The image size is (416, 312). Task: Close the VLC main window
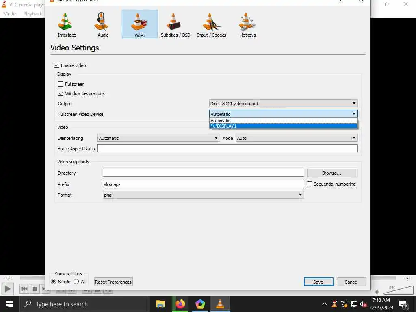click(406, 4)
